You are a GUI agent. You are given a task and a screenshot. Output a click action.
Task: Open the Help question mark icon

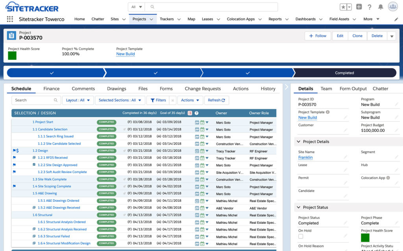pos(370,7)
